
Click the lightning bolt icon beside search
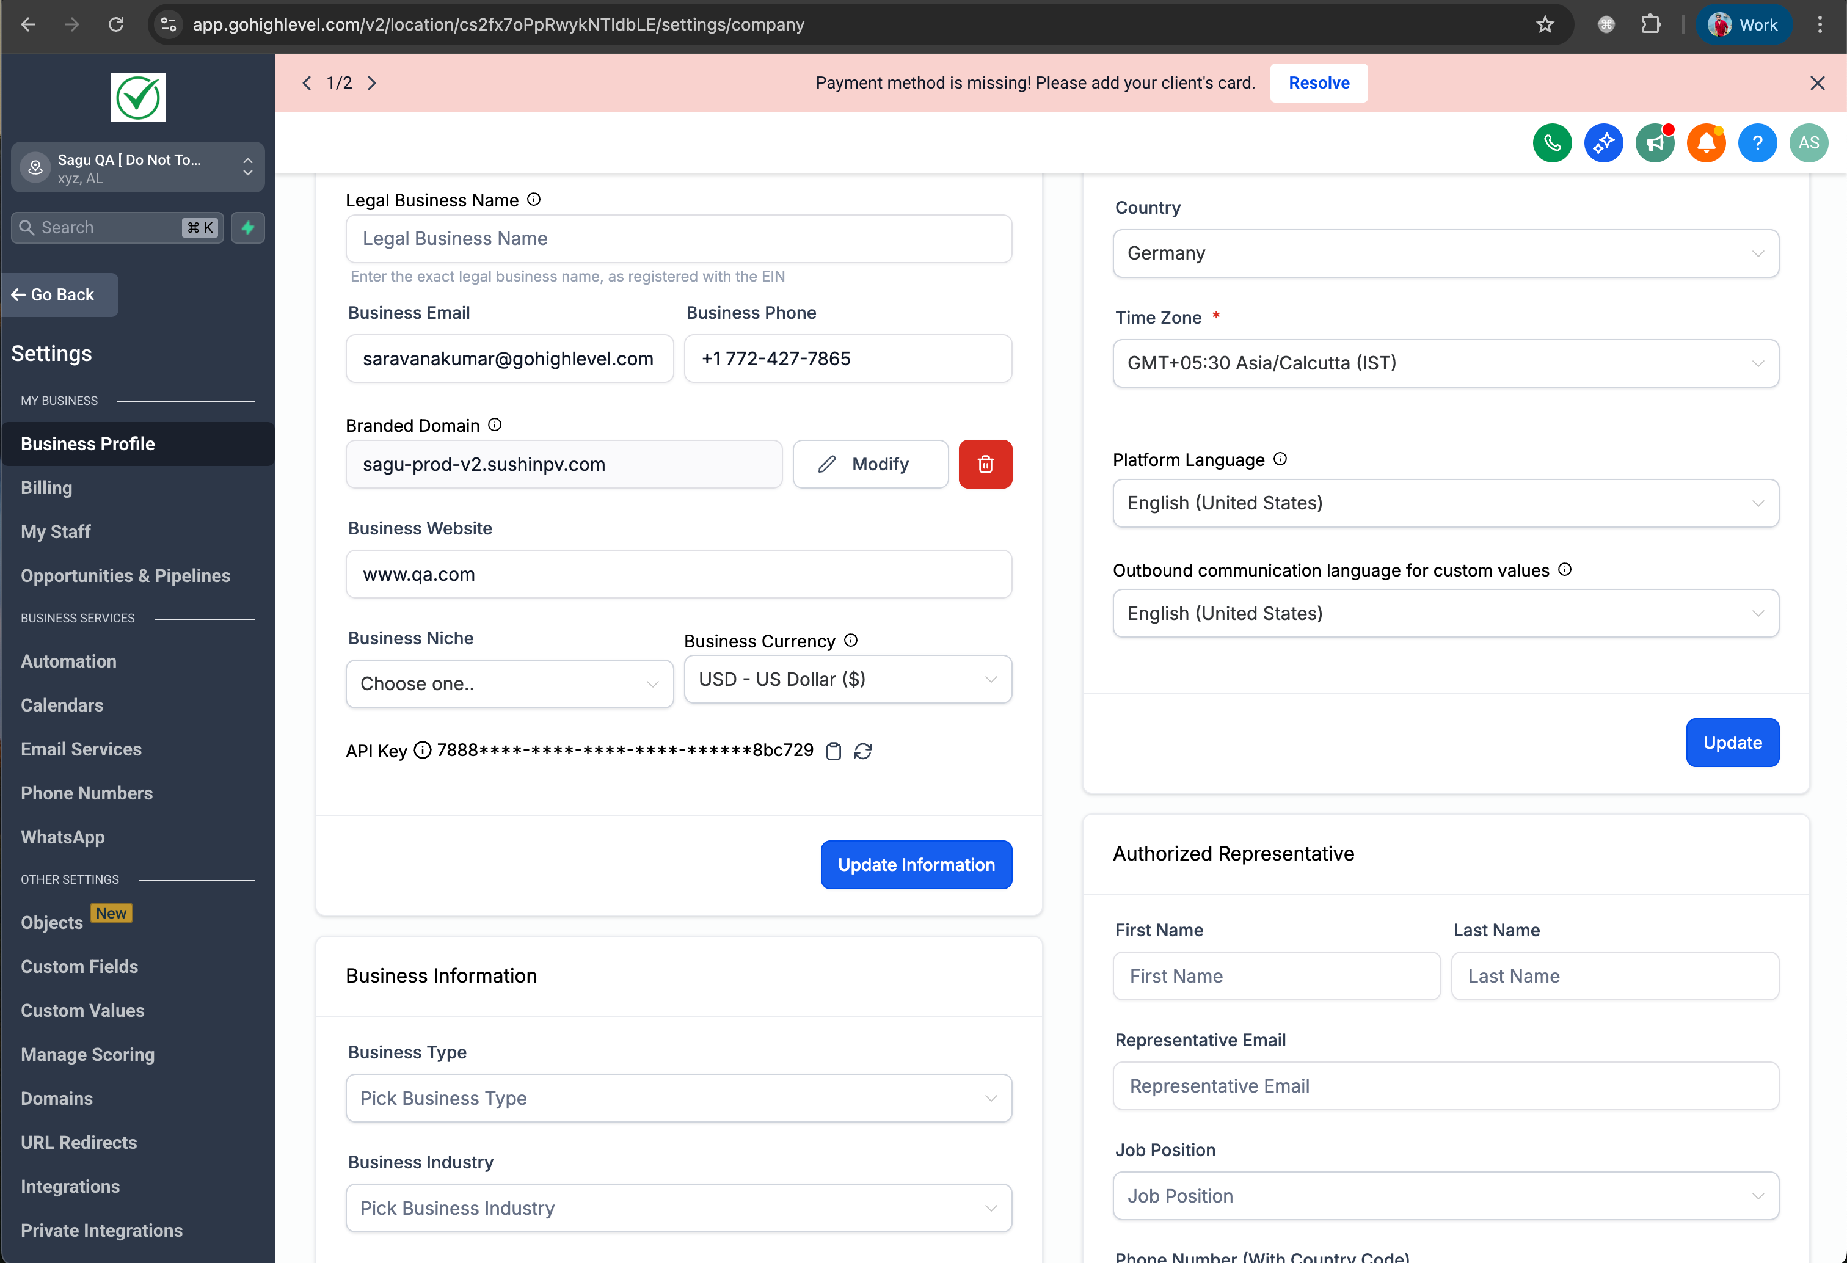[x=248, y=227]
